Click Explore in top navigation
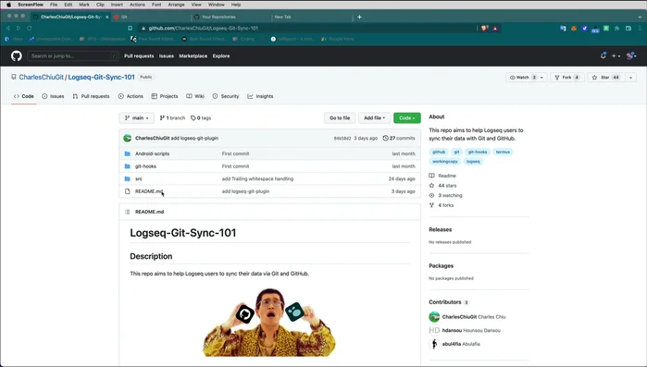 tap(221, 56)
